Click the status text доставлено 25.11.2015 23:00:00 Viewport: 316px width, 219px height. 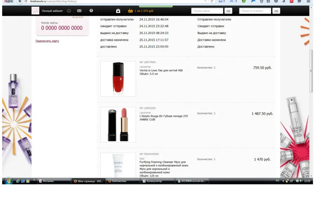(134, 47)
